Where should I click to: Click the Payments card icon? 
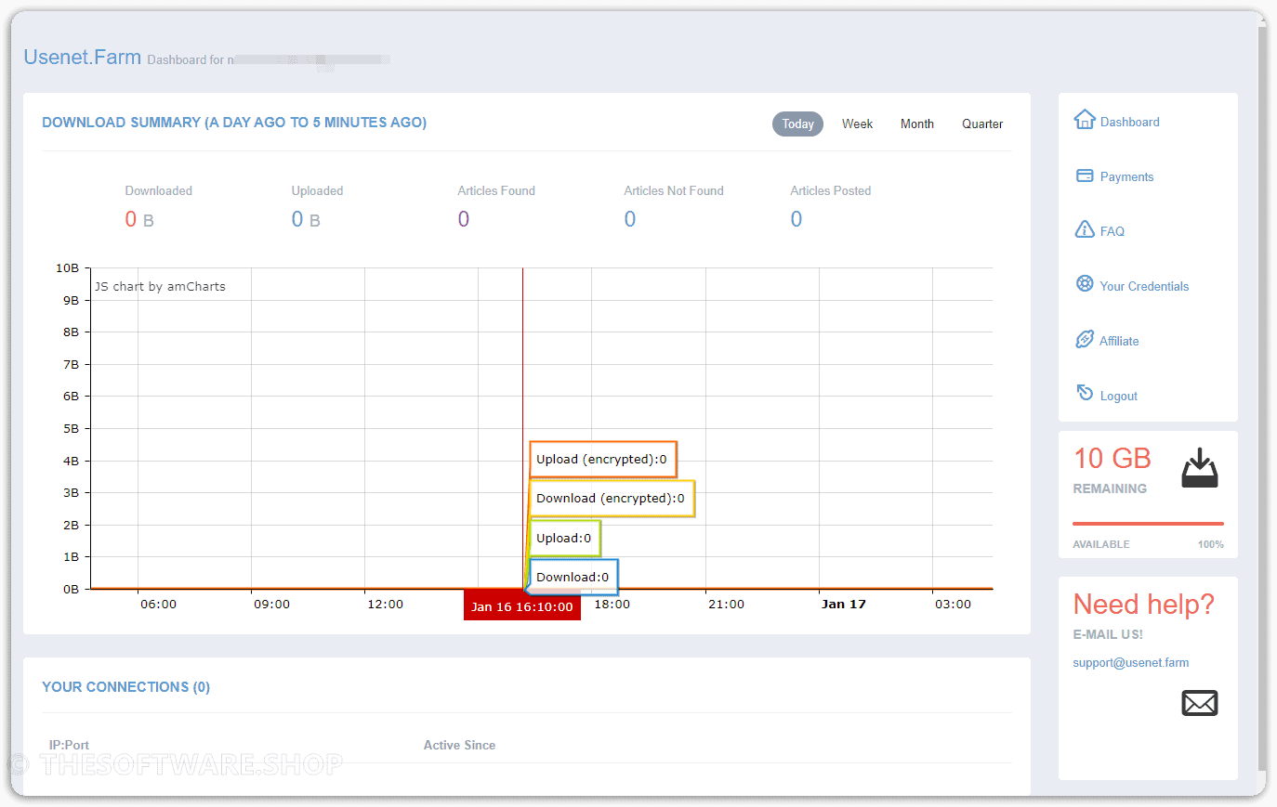(1085, 176)
